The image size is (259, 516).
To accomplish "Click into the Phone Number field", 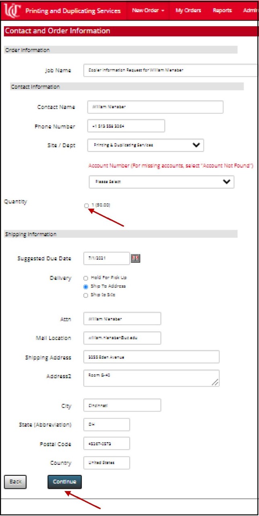I will (x=126, y=126).
